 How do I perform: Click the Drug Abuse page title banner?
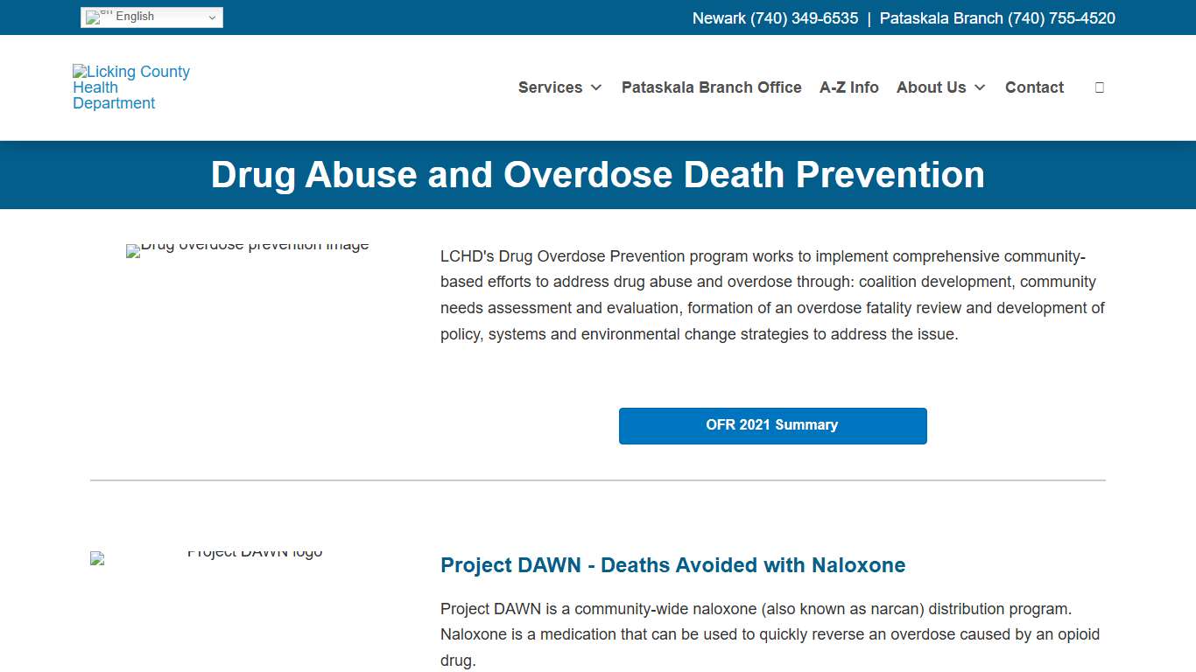coord(598,175)
